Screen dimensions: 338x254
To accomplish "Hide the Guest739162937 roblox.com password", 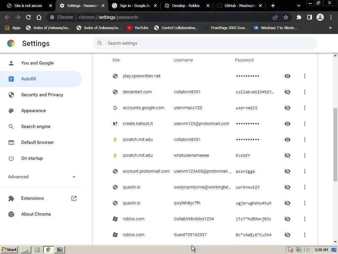I will (x=287, y=235).
